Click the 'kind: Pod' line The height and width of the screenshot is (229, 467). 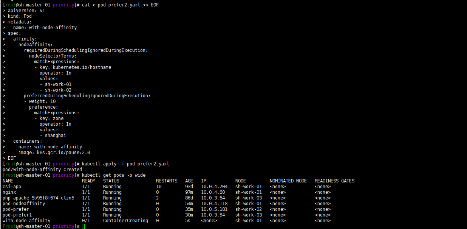(20, 16)
